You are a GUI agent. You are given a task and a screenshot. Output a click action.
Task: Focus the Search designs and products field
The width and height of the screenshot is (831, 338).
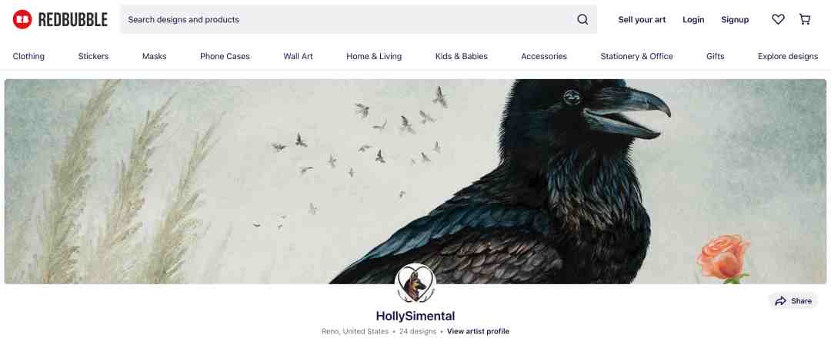(x=359, y=19)
